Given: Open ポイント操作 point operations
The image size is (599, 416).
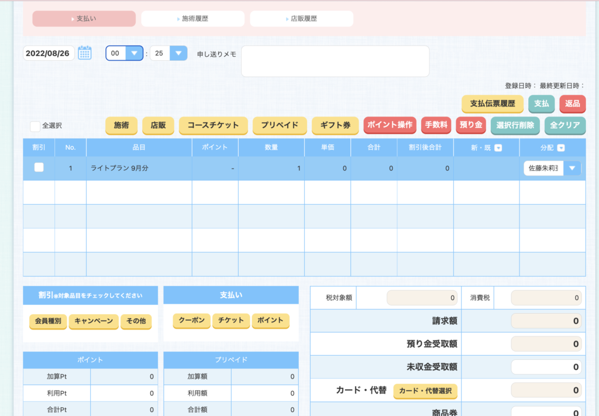Looking at the screenshot, I should click(390, 125).
